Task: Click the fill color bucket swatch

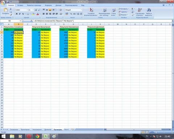Action: (33, 14)
